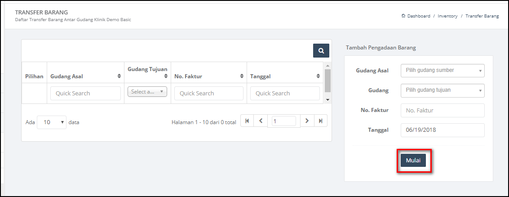
Task: Go to next page arrow icon
Action: (x=307, y=121)
